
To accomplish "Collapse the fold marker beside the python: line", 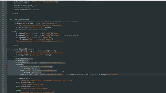I will 6,65.
